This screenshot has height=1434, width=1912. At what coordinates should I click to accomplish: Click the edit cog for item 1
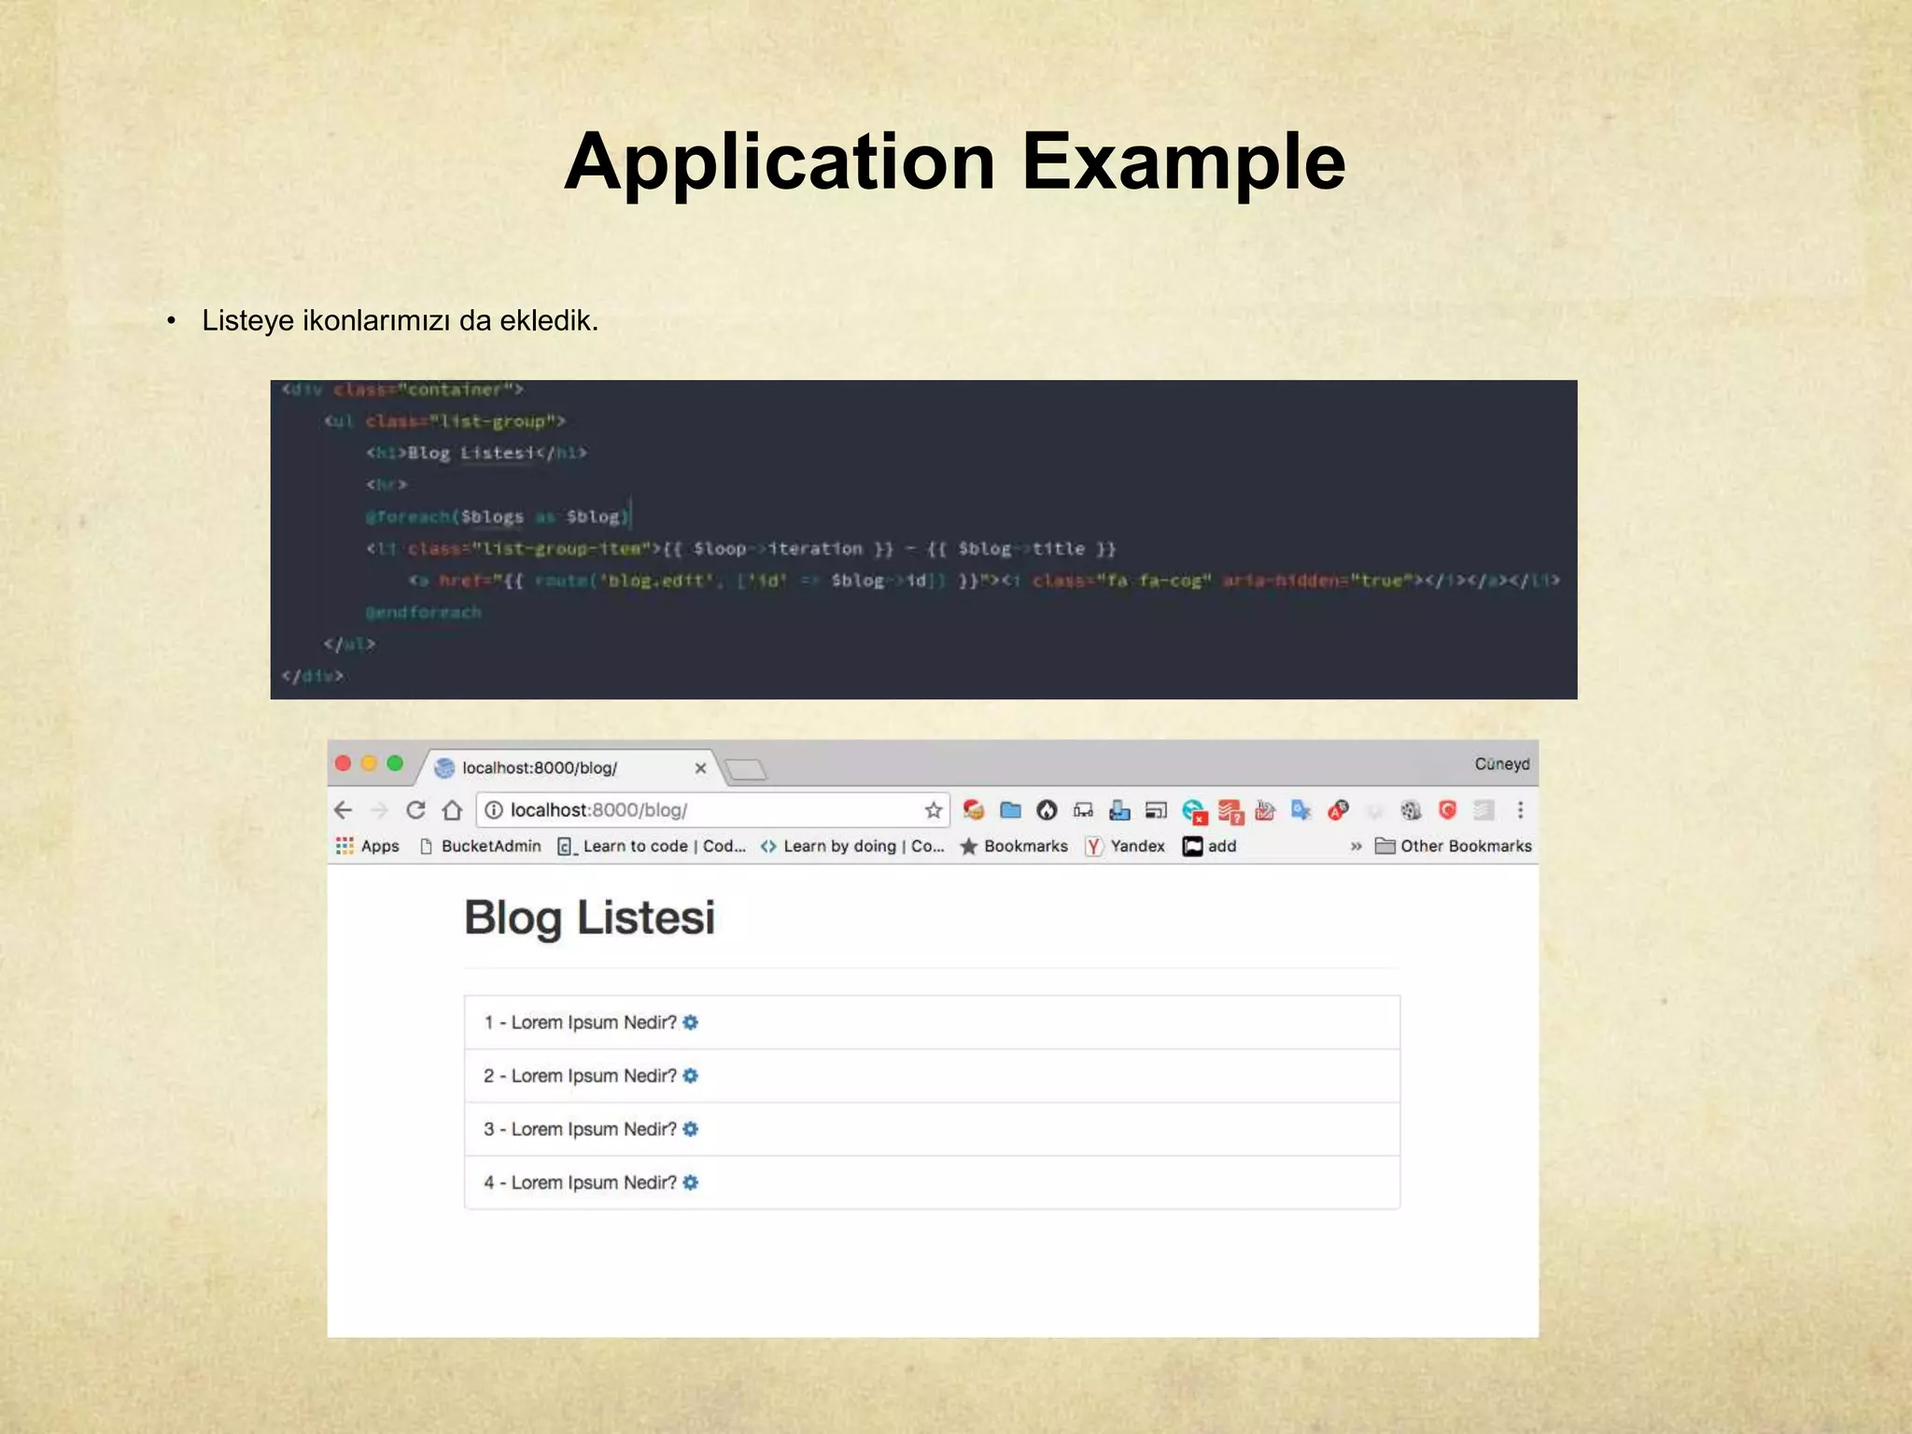[690, 1022]
